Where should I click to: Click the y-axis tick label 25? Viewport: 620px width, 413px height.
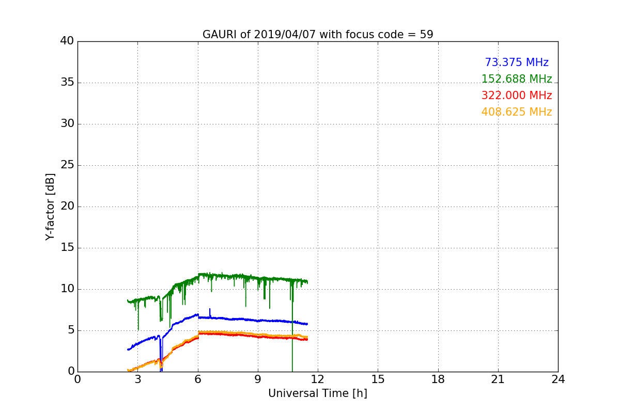pos(67,165)
